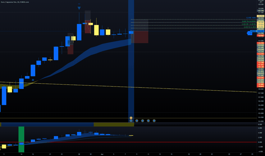The image size is (265, 156).
Task: Click the 128.000 price scale label
Action: (x=261, y=89)
